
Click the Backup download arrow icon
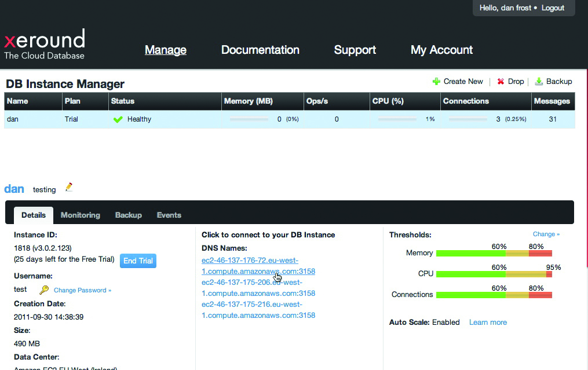click(539, 81)
